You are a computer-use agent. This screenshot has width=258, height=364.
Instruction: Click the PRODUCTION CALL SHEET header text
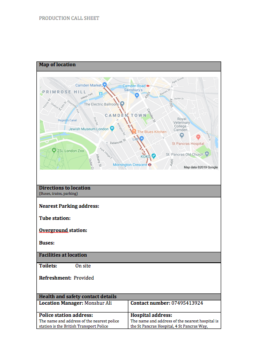[69, 18]
